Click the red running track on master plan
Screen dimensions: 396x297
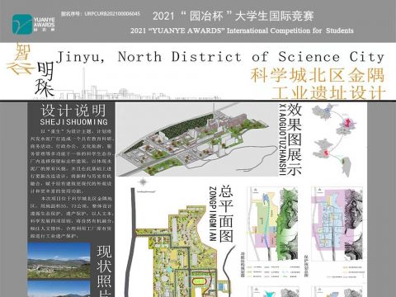pyautogui.click(x=199, y=280)
